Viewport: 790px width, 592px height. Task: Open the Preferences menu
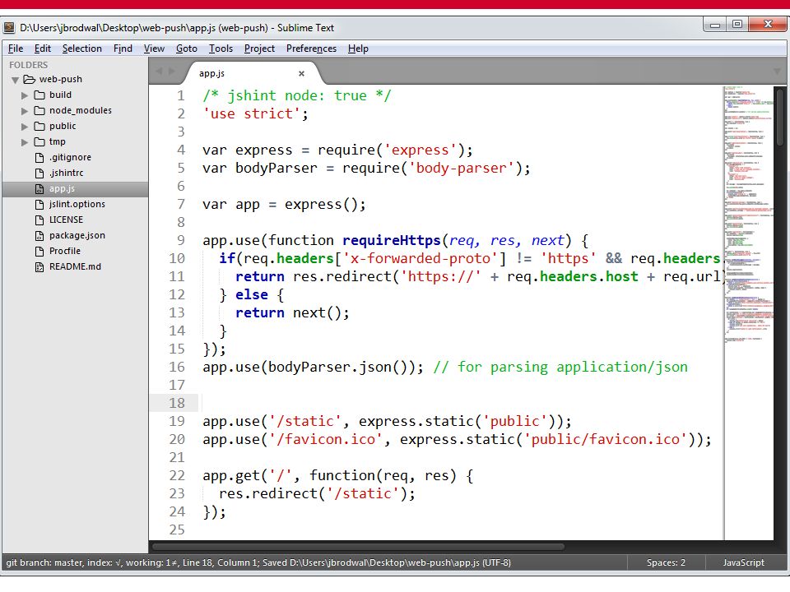(x=311, y=49)
